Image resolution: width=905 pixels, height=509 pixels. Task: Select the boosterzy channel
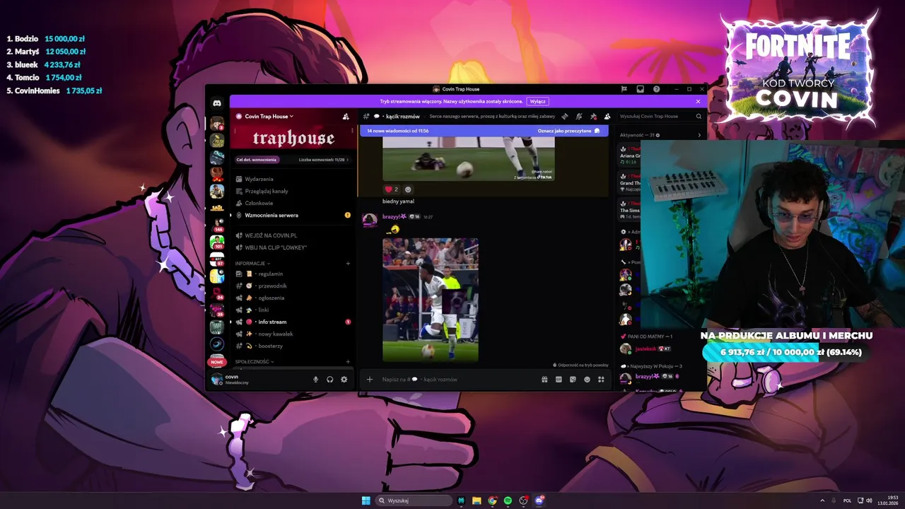coord(293,346)
